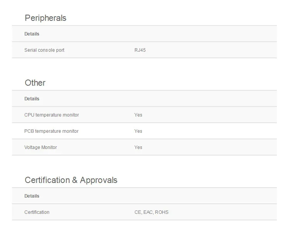Click Details header under Other section
Viewport: 290px width, 237px height.
pyautogui.click(x=32, y=99)
